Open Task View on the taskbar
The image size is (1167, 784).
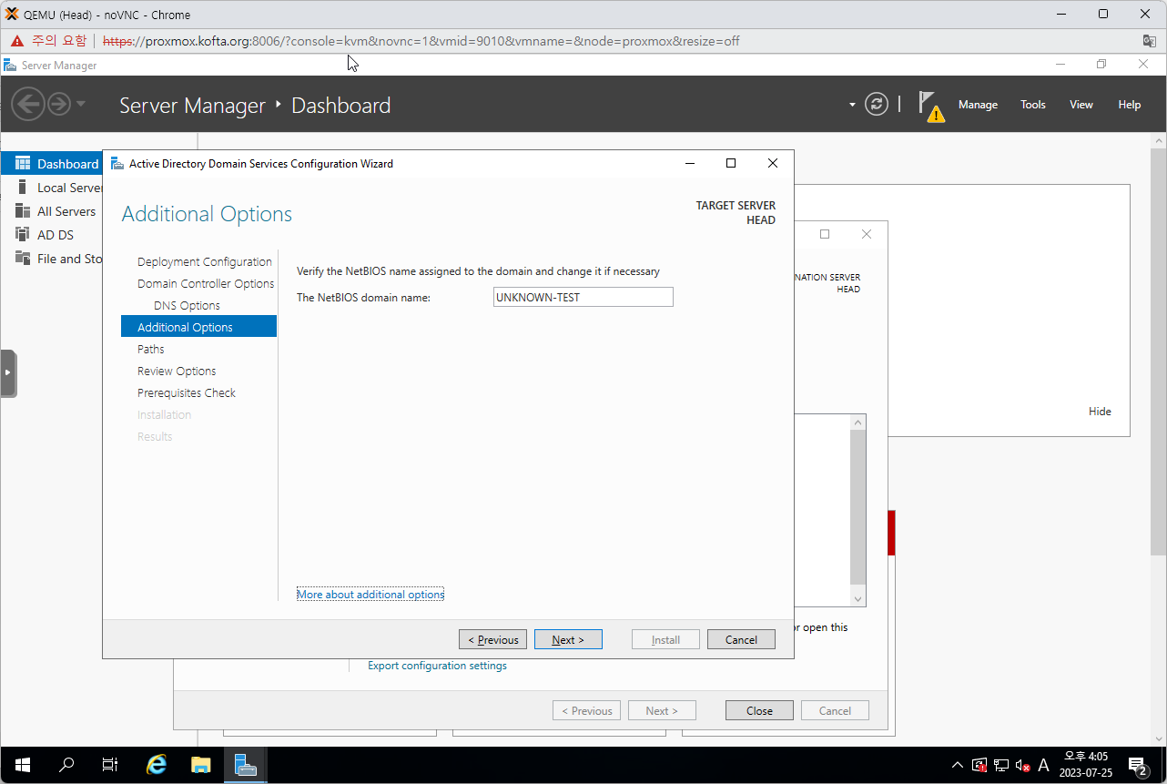pos(110,765)
